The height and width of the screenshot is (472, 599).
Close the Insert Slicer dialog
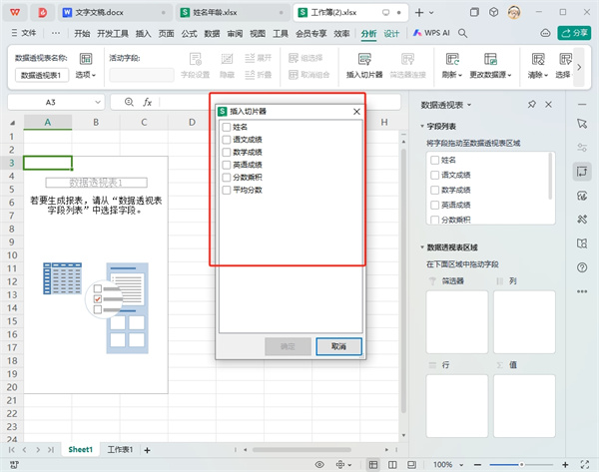click(356, 112)
